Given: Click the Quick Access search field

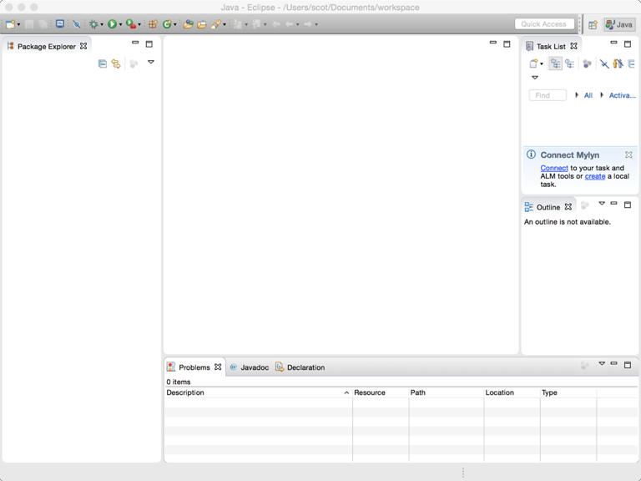Looking at the screenshot, I should (x=544, y=24).
